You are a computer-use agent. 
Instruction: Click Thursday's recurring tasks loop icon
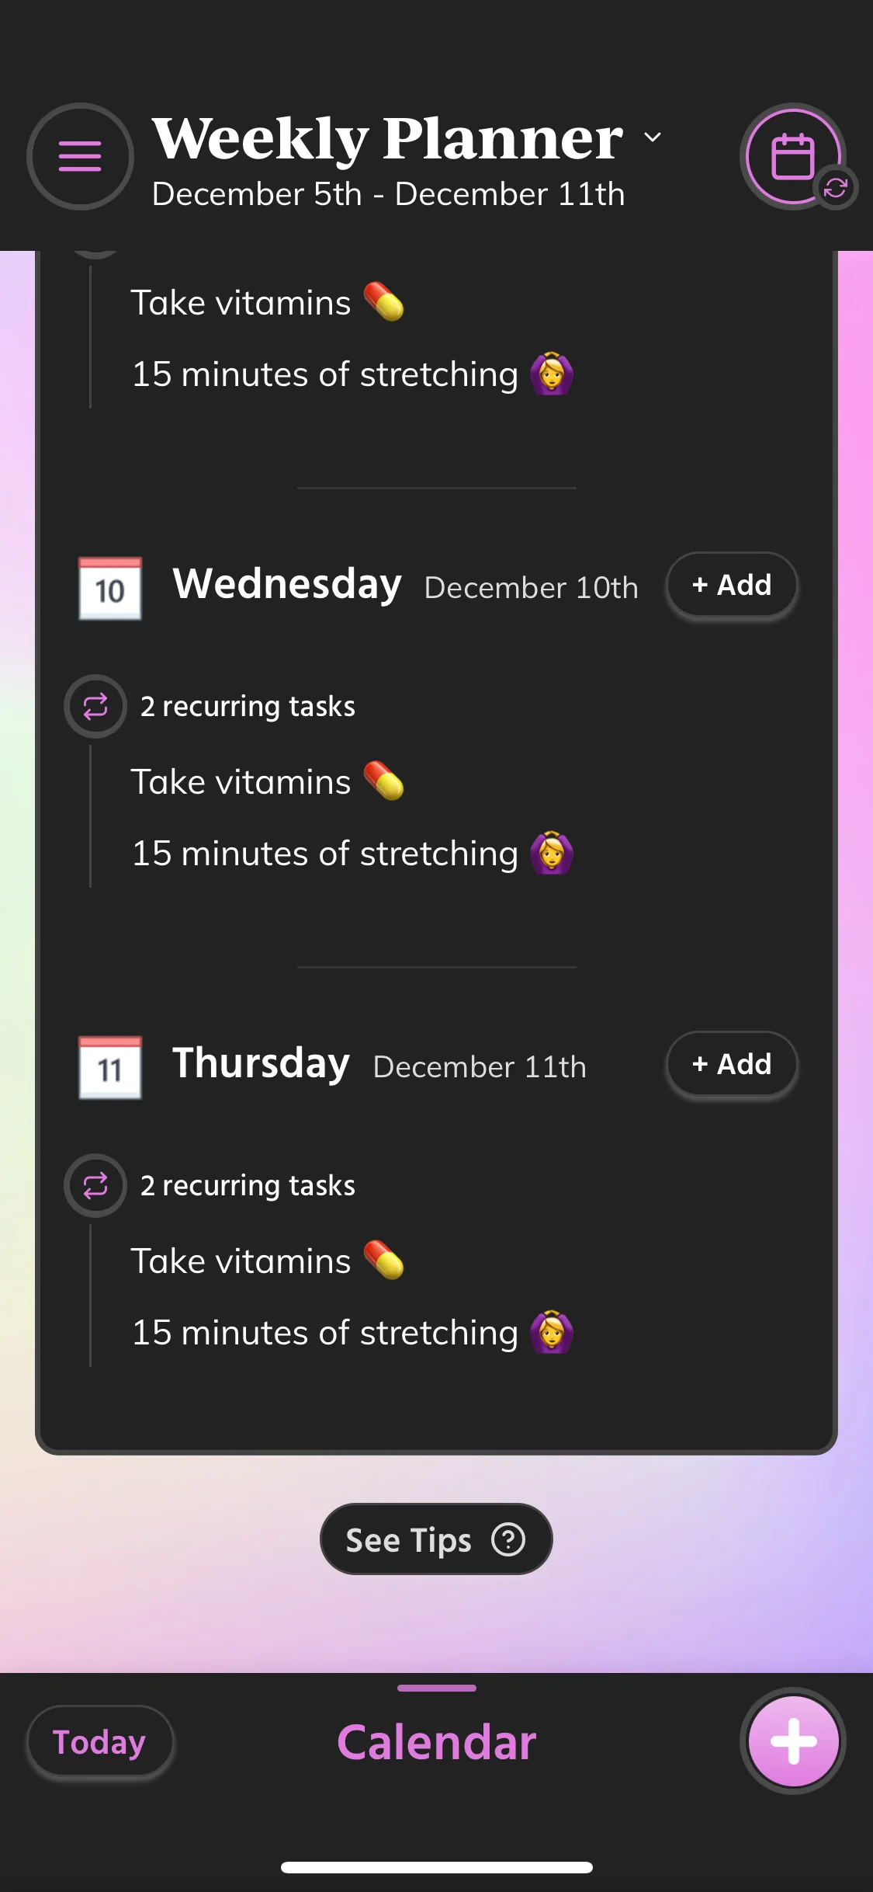pos(95,1185)
